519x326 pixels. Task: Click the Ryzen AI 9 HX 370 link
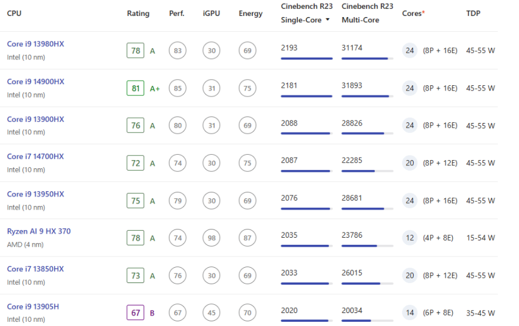coord(39,231)
